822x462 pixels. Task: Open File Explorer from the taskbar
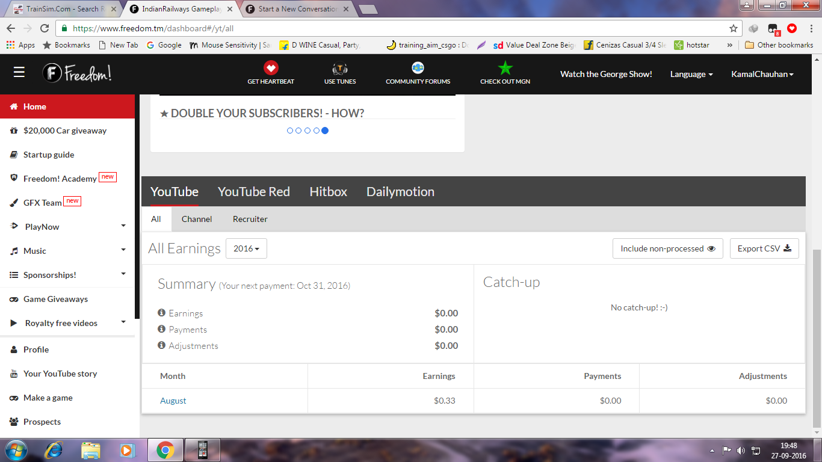point(91,450)
